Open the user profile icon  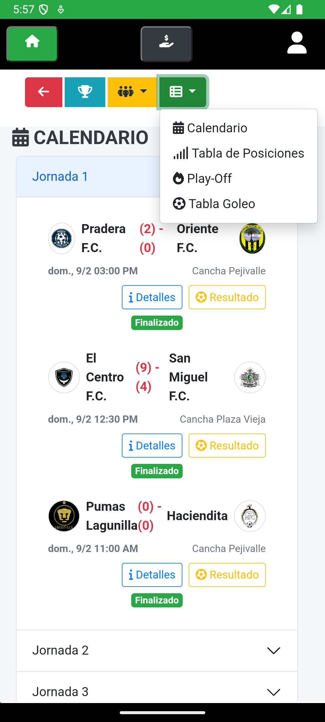click(297, 43)
